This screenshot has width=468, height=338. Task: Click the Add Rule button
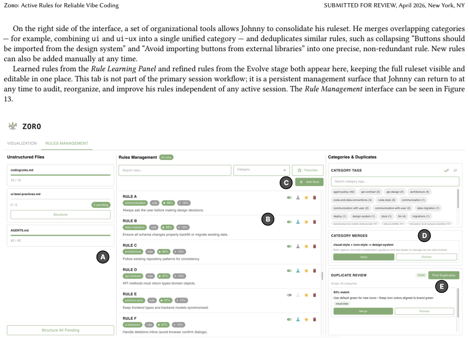(x=309, y=182)
